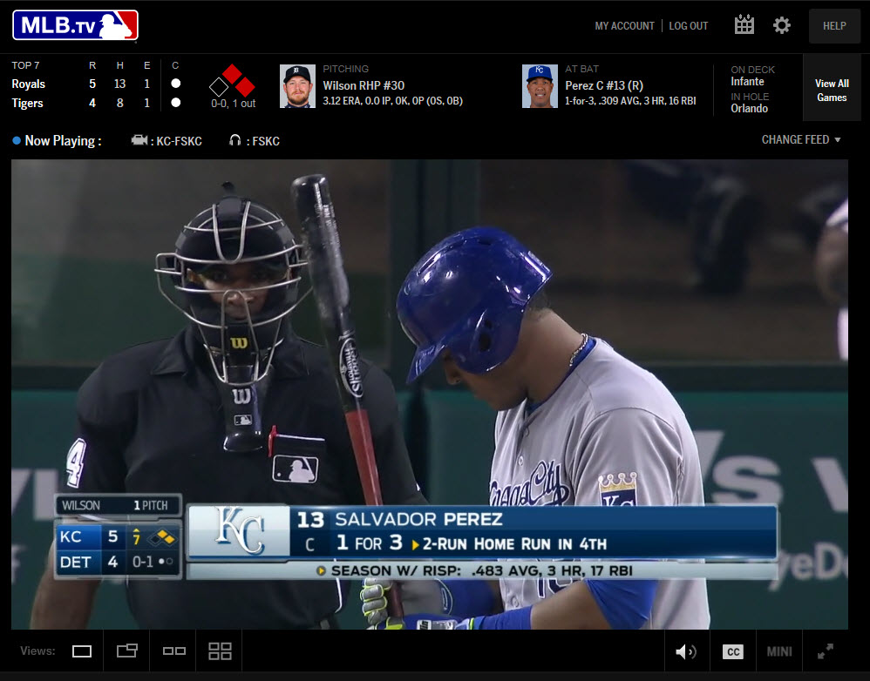
Task: Click in-the-hole batter Orlando
Action: (750, 109)
